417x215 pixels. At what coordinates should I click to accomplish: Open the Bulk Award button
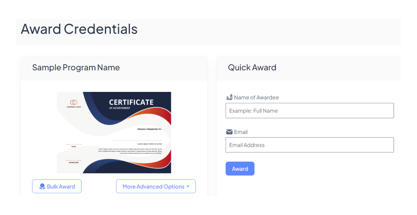pyautogui.click(x=57, y=187)
